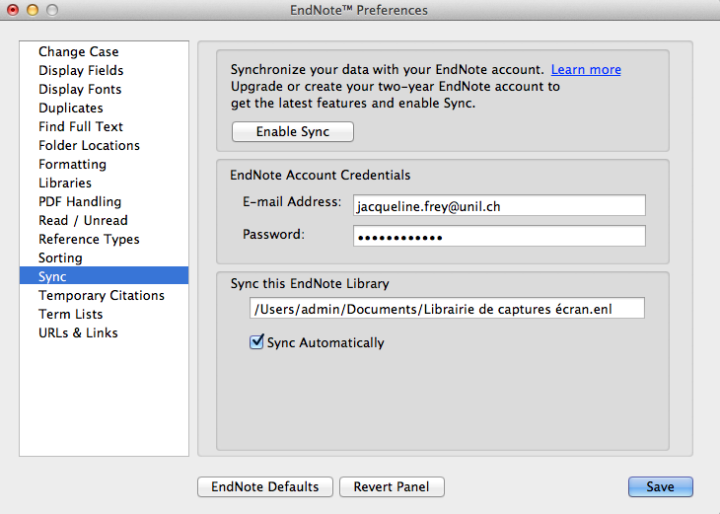
Task: Select the Formatting preferences item
Action: tap(72, 164)
